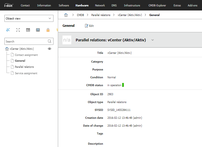Click the Object ID value 2903

(x=110, y=94)
